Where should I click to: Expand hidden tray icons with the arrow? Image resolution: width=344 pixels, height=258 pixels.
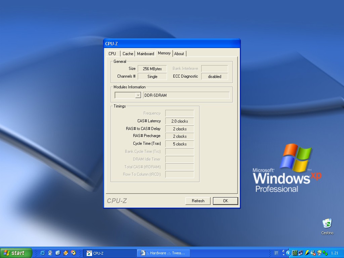pos(289,253)
